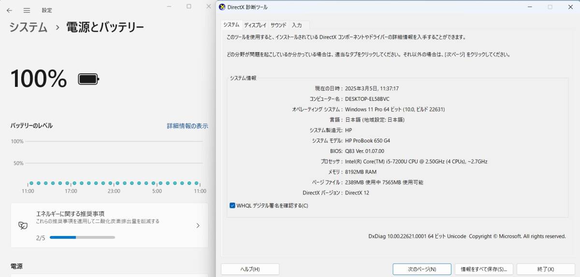Screen dimensions: 580x277
Task: Click the date 2025年3月5日, 11:37:17 value
Action: [372, 89]
